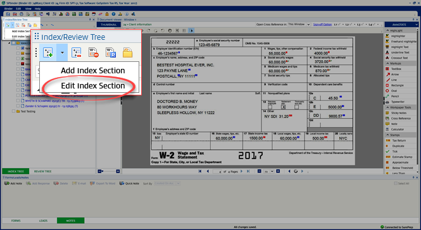Image resolution: width=421 pixels, height=230 pixels.
Task: Open the Signoff Option link
Action: point(322,25)
